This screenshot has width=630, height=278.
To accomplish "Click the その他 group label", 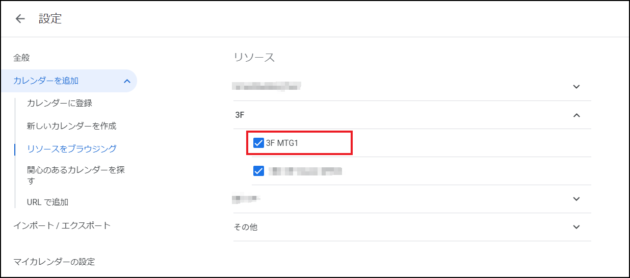I will (x=246, y=227).
